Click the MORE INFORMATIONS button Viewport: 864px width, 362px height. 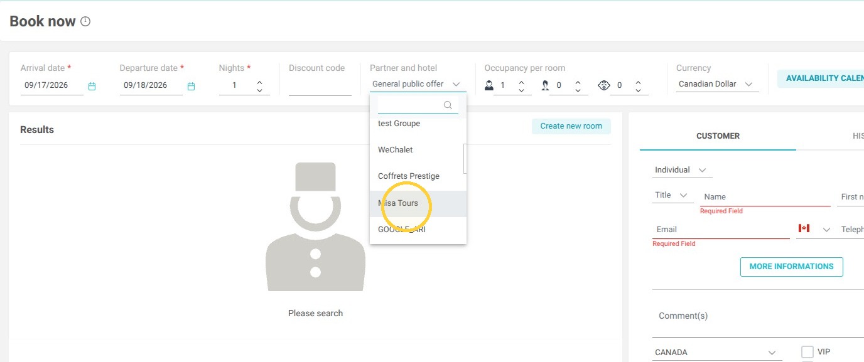coord(791,267)
